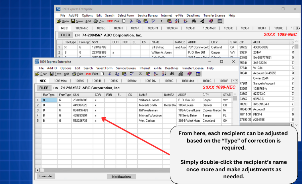Click the purple help book icon in front window
Viewport: 302px width, 184px height.
[189, 74]
